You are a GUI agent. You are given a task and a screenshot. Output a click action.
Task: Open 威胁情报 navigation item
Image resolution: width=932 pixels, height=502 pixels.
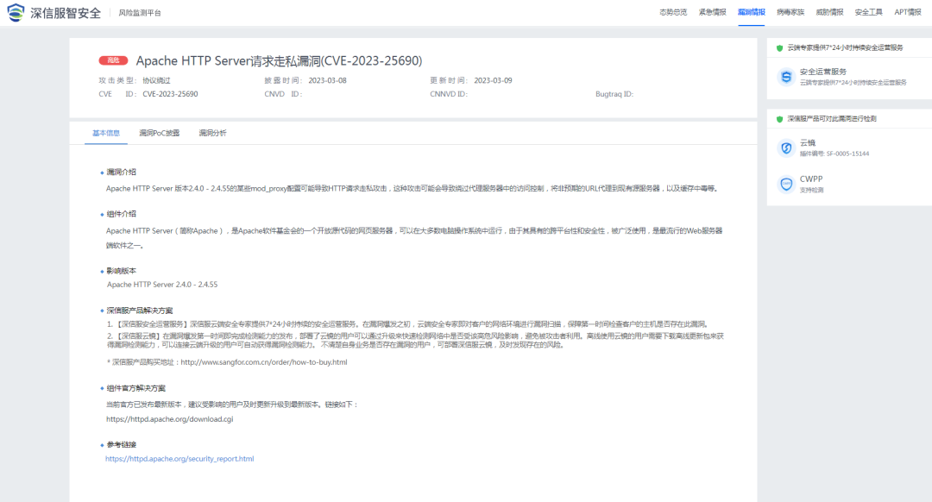point(829,12)
